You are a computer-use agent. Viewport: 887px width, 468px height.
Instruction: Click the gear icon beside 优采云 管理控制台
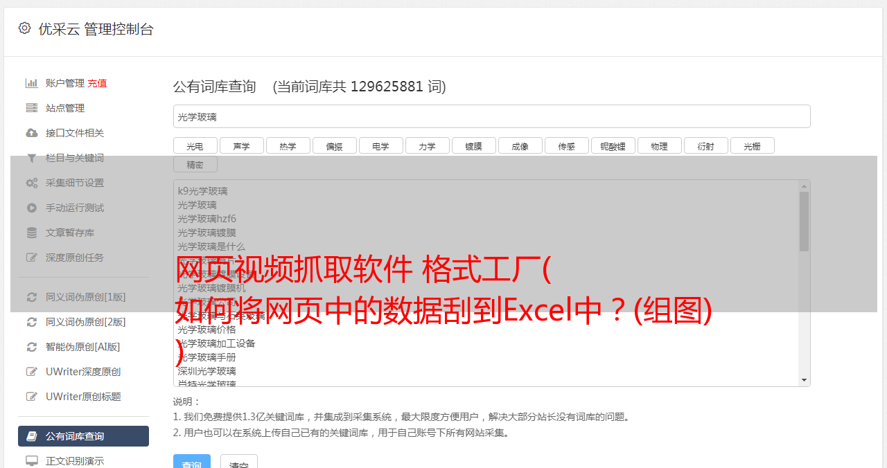coord(25,28)
